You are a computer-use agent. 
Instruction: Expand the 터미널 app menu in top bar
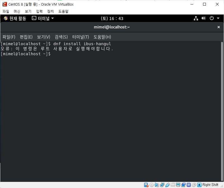(x=43, y=18)
